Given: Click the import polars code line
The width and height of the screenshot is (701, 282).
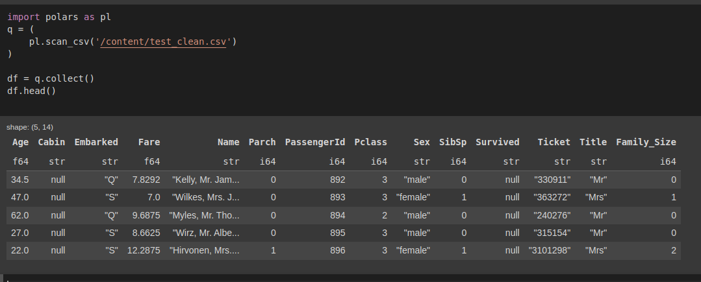Looking at the screenshot, I should [x=55, y=17].
